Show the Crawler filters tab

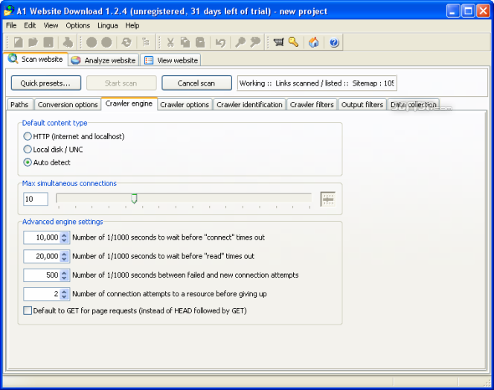pos(312,105)
